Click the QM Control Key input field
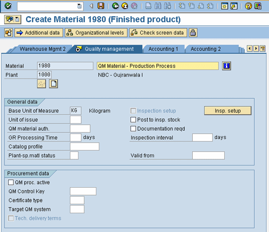 tap(83, 192)
